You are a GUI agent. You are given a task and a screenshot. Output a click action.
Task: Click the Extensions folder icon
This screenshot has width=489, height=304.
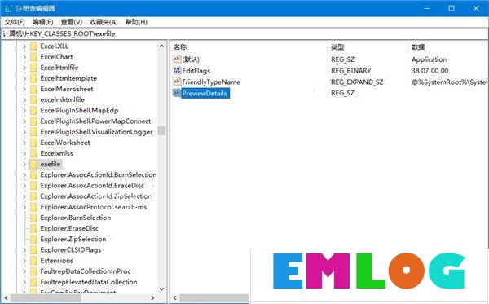coord(33,260)
